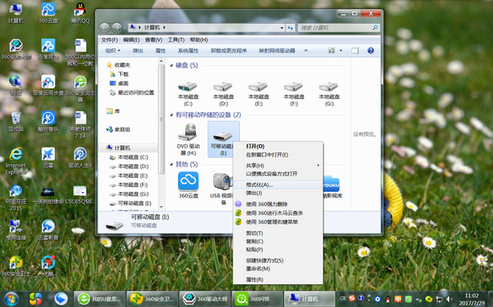Click navigation pane scrollbar down arrow
The height and width of the screenshot is (307, 493).
161,207
